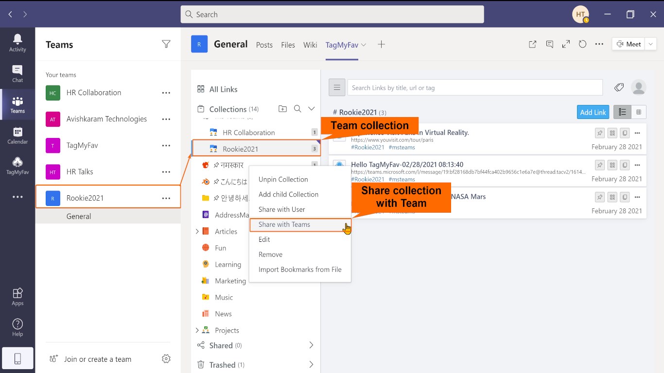Pin the Hello TagMyFav link
The image size is (664, 373).
[600, 165]
